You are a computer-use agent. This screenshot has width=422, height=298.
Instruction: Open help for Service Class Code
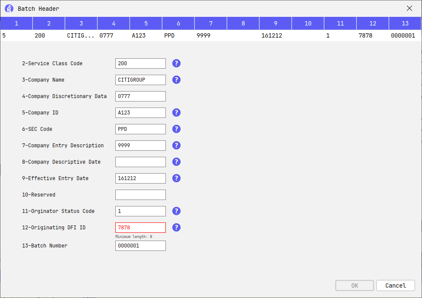tap(176, 63)
